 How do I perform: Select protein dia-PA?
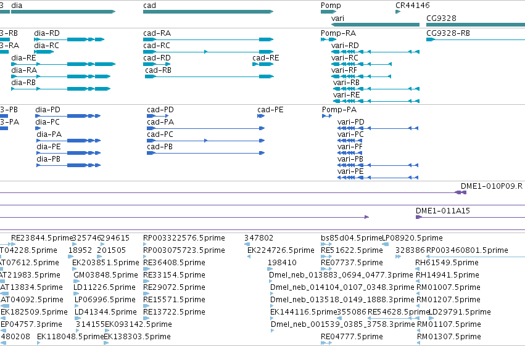coord(68,141)
